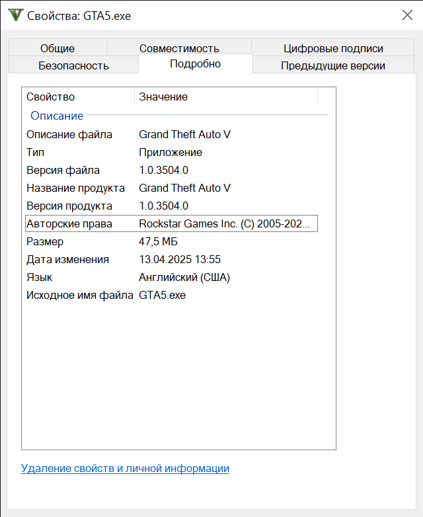Screen dimensions: 423x517
Task: Click the GTA V icon in title bar
Action: tap(15, 15)
